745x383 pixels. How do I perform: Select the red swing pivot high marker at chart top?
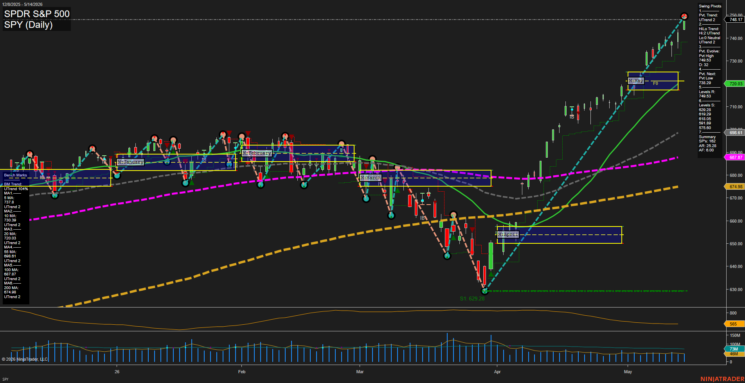[684, 16]
